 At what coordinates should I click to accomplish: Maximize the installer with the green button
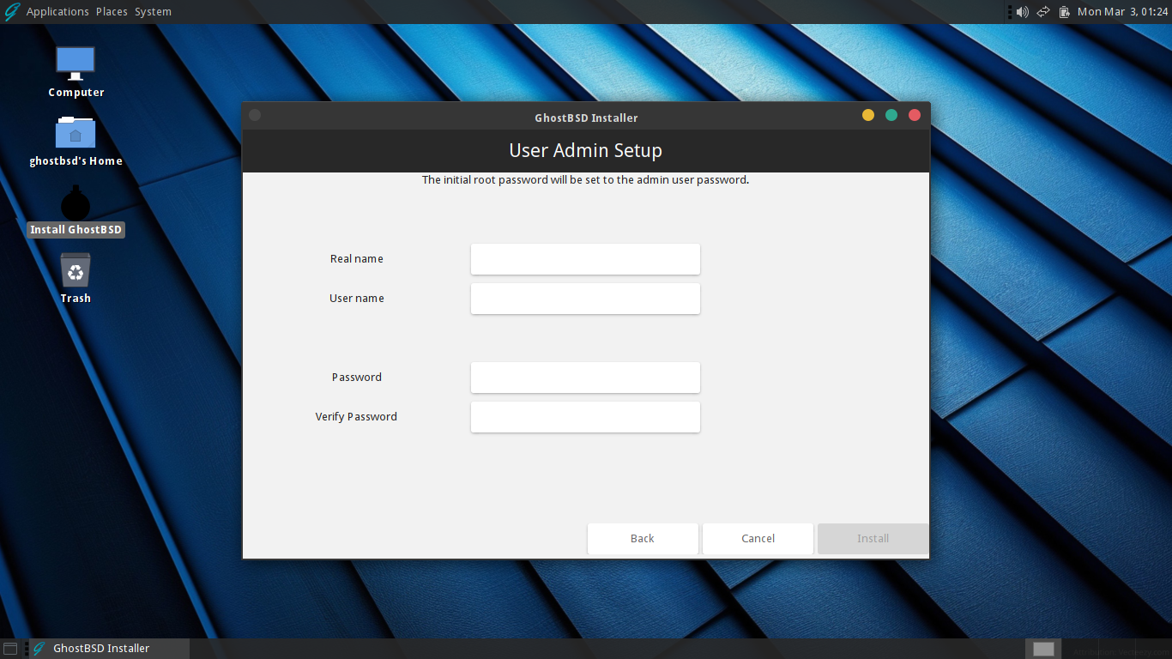pos(891,115)
